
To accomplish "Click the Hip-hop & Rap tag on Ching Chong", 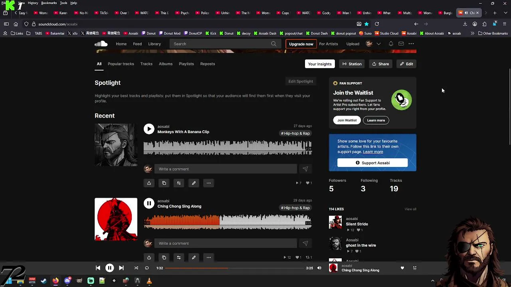I will (295, 208).
